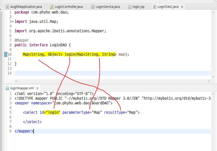Image resolution: width=217 pixels, height=151 pixels.
Task: Click 'parameterType=' attribute in the select tag
Action: [x=77, y=112]
